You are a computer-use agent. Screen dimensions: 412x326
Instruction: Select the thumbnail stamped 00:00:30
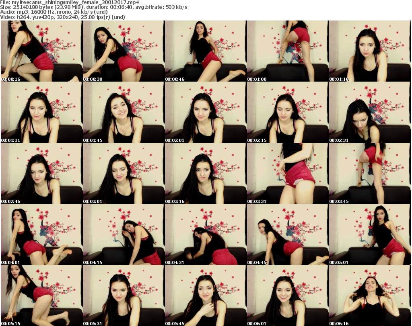click(124, 51)
